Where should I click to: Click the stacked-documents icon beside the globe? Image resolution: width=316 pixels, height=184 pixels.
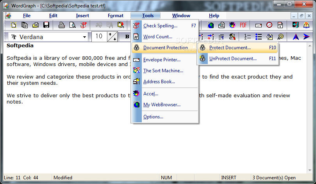[x=221, y=25]
